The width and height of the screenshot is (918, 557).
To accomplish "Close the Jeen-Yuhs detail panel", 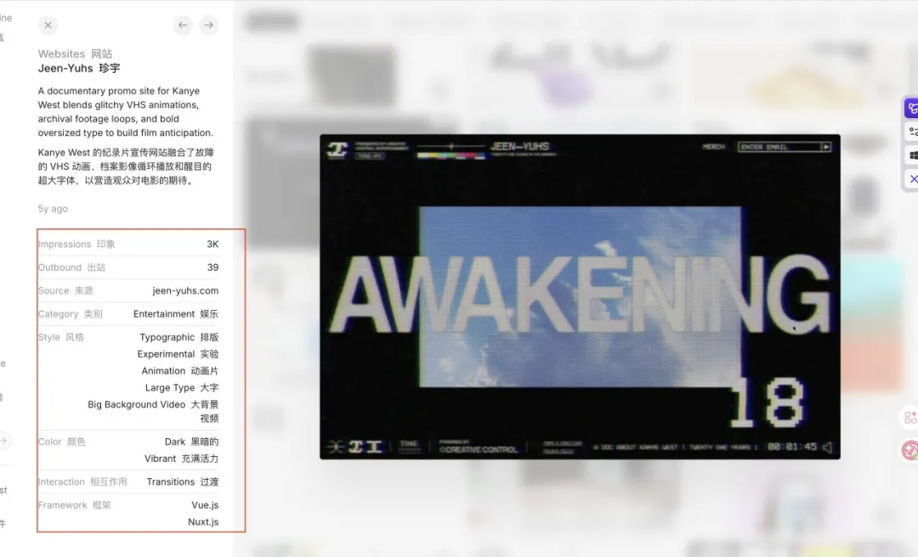I will click(48, 25).
